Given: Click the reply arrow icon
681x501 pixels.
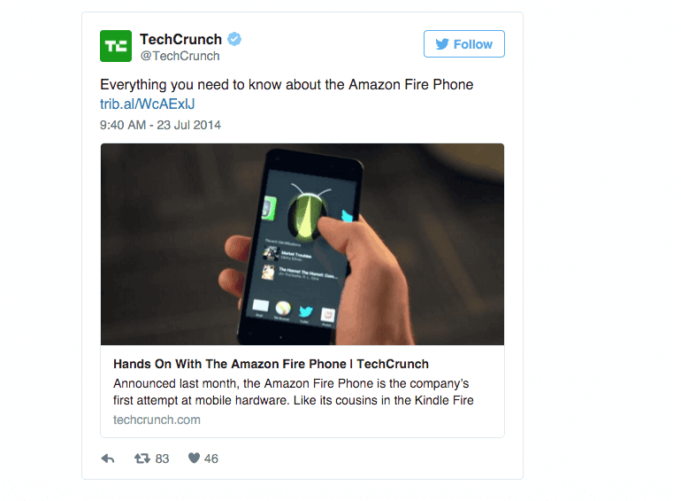Looking at the screenshot, I should click(108, 459).
